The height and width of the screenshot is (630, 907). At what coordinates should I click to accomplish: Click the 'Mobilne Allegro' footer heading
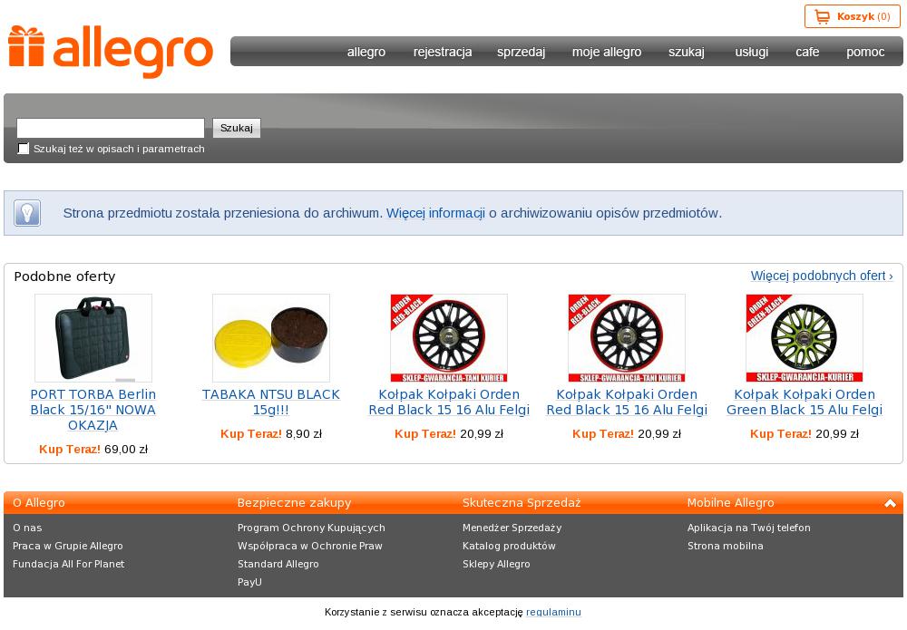730,503
